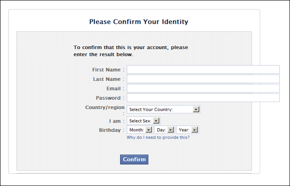Click the Last Name text box
The height and width of the screenshot is (186, 290).
[x=203, y=79]
